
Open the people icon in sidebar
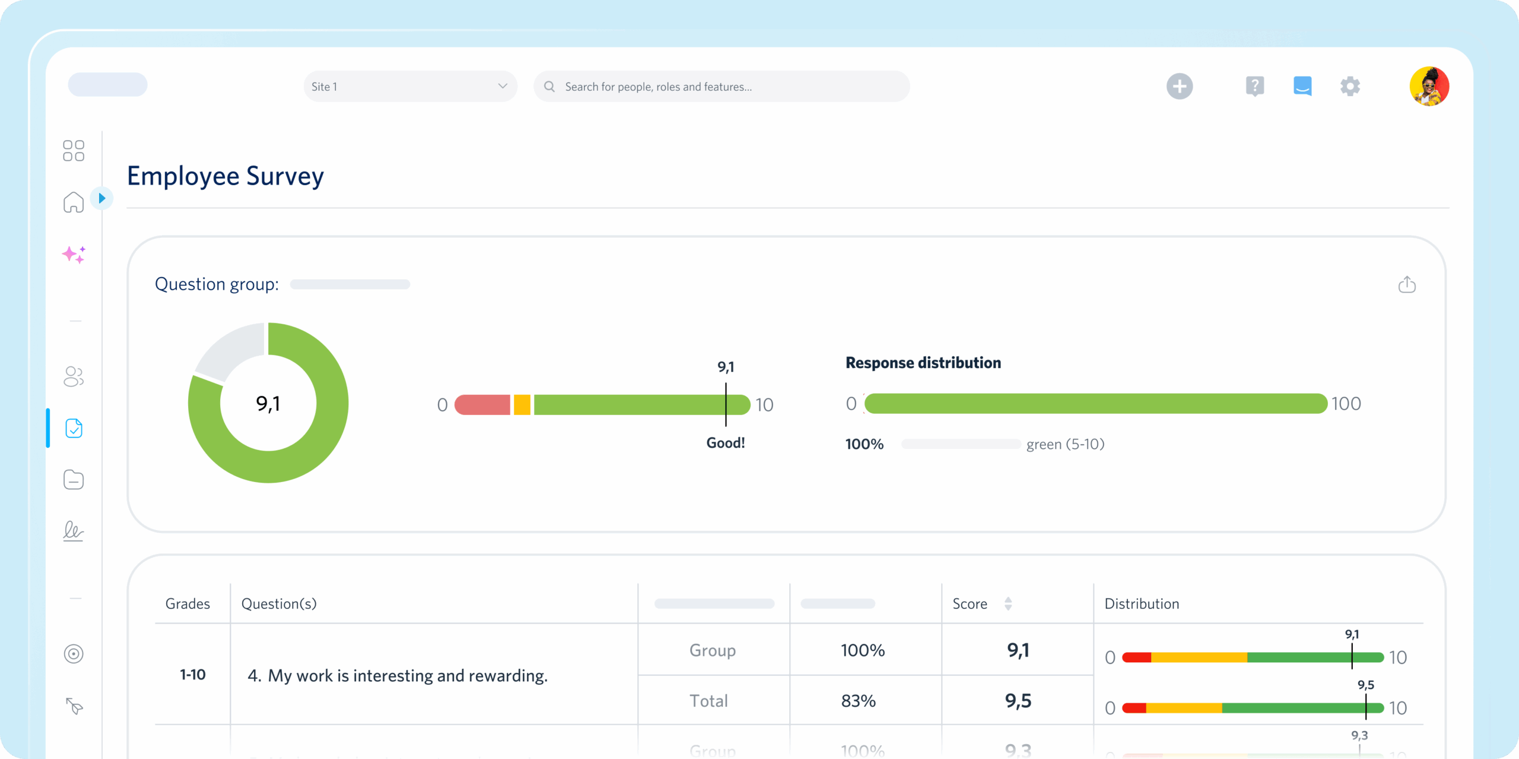tap(74, 376)
